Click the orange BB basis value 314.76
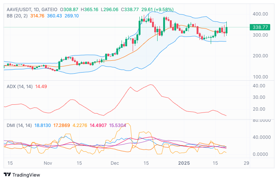Viewport: 278px width, 181px height. [x=36, y=16]
